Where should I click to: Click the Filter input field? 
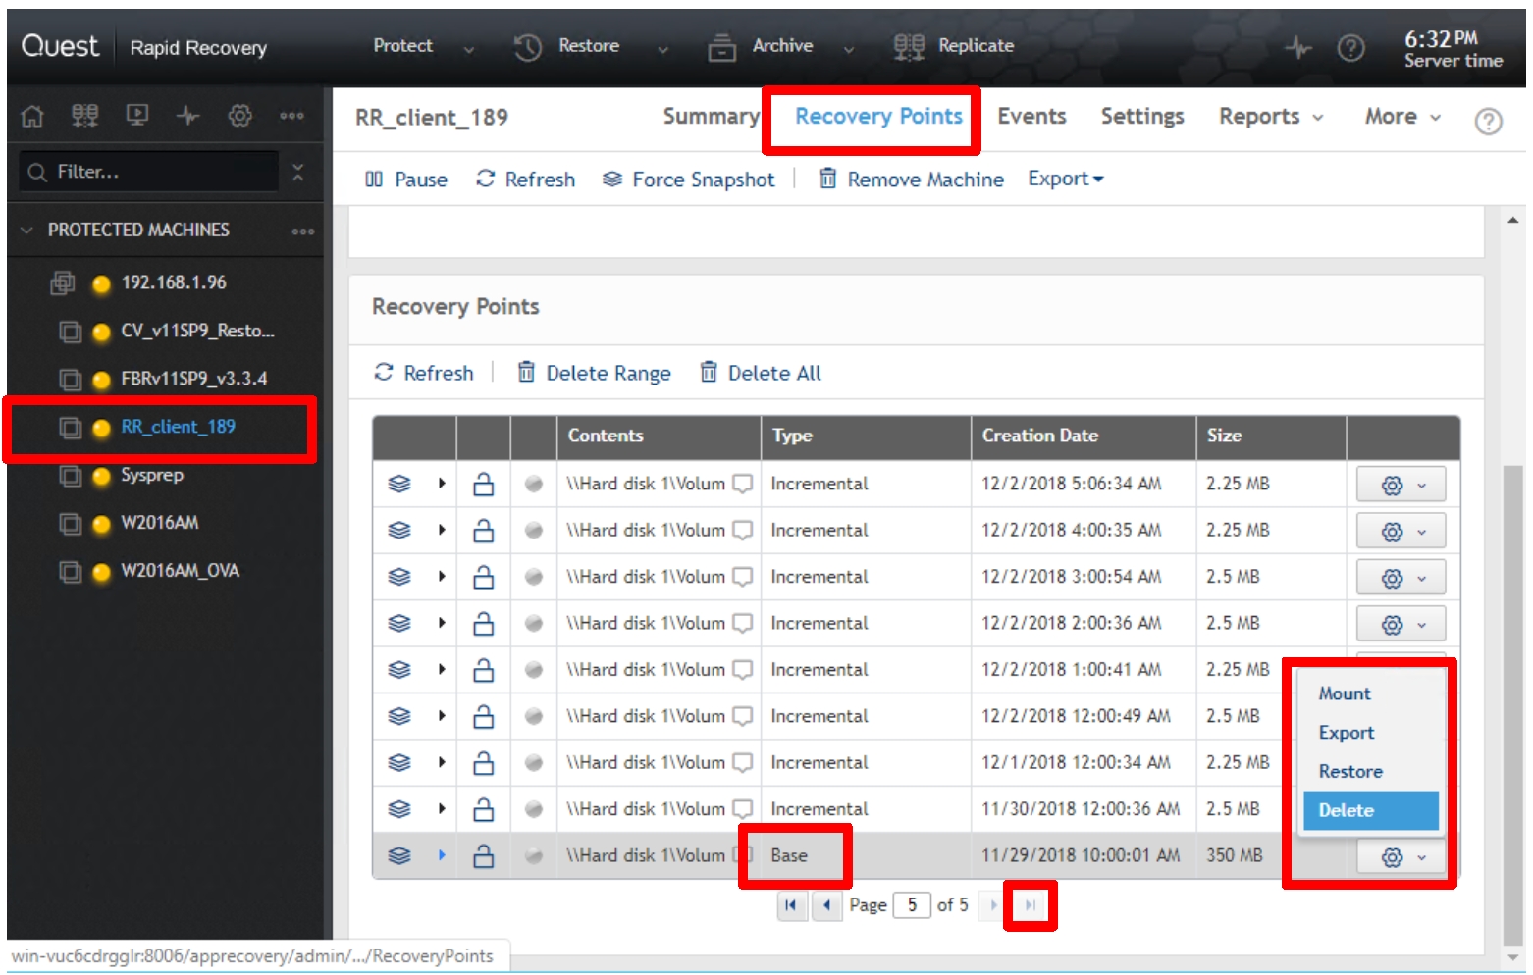149,172
